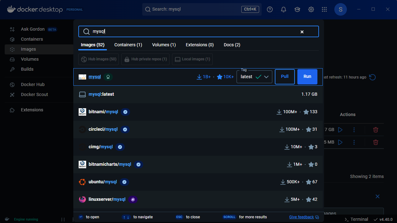Select the bitnami/mysql result
The width and height of the screenshot is (397, 223).
pos(198,112)
